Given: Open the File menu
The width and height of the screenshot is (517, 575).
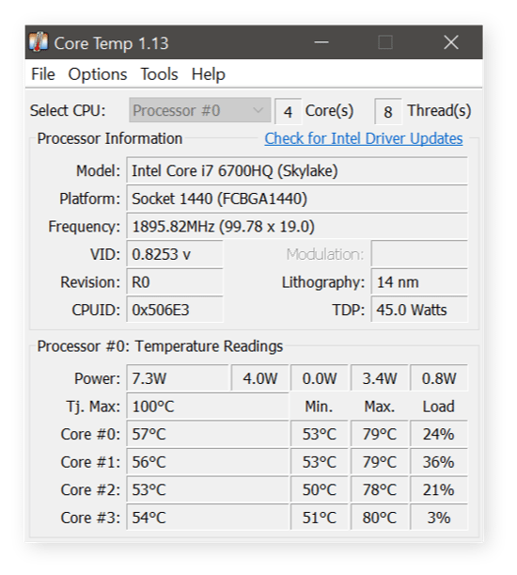Looking at the screenshot, I should pos(43,74).
